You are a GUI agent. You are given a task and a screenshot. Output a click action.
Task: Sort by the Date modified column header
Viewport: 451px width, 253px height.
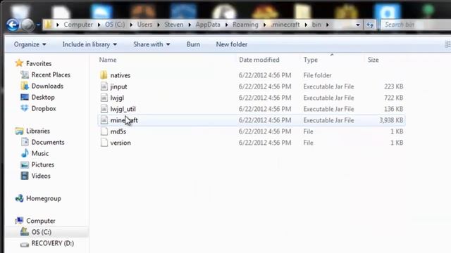click(x=259, y=60)
